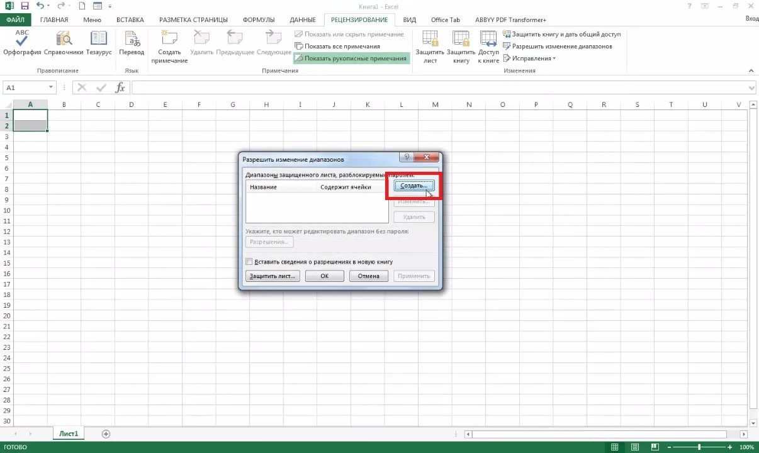759x453 pixels.
Task: Нажать кнопку Создать в диалоге диапазонов
Action: click(413, 186)
